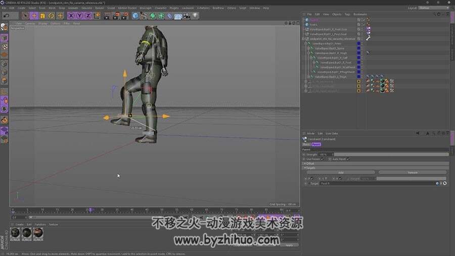Viewport: 455px width, 256px height.
Task: Open the Cube primitive object icon
Action: 135,16
